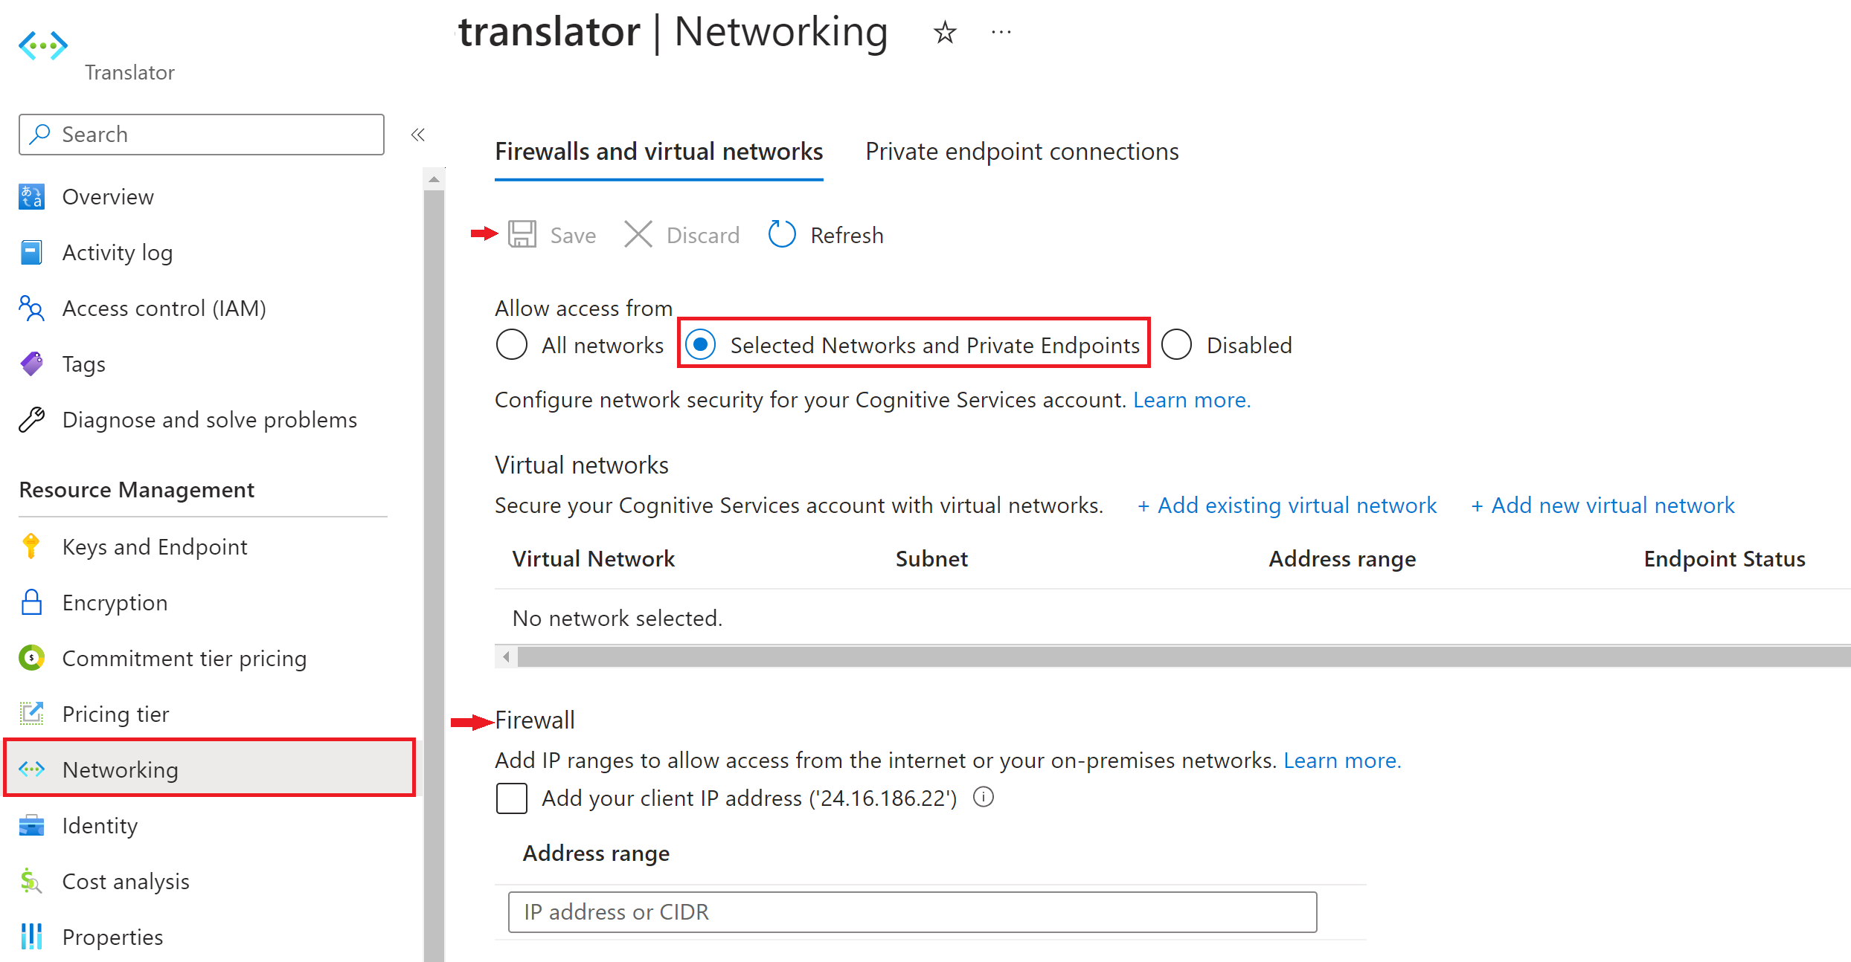Enable Add your client IP address checkbox
This screenshot has width=1851, height=962.
pos(512,798)
